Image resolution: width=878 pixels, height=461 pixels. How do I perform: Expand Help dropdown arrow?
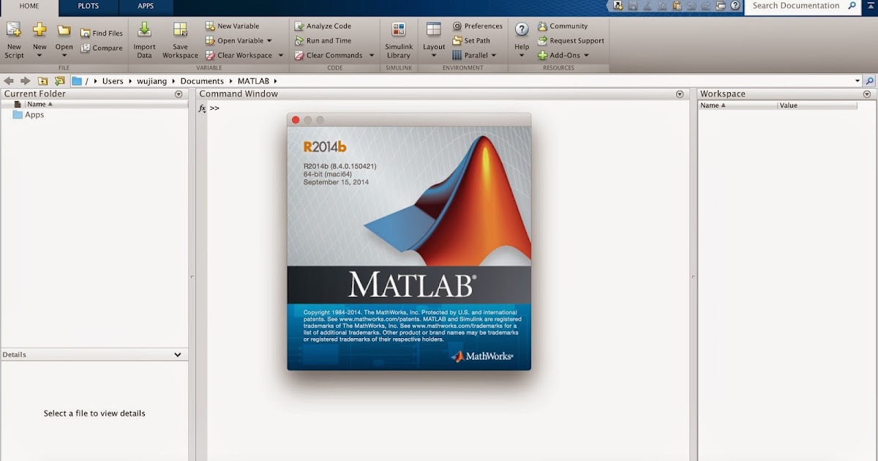(x=522, y=56)
